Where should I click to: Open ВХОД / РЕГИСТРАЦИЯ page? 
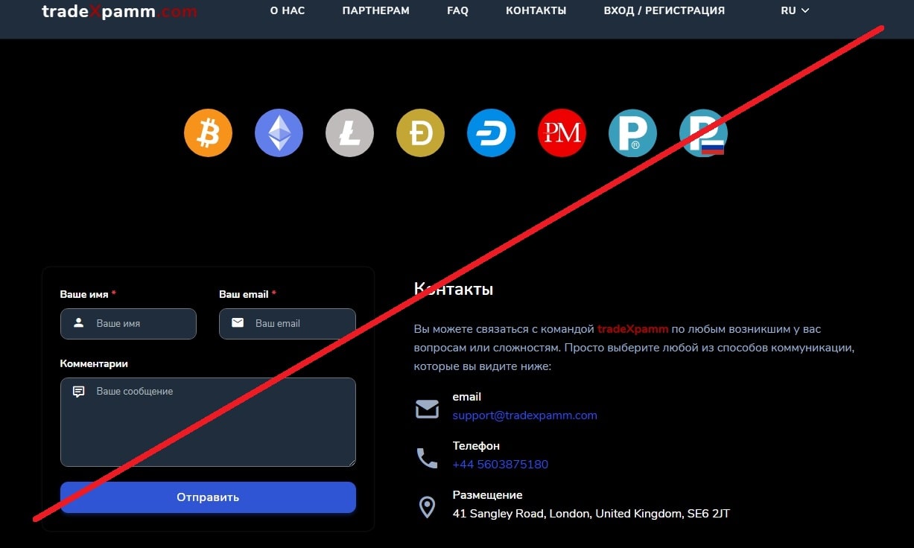[x=664, y=10]
